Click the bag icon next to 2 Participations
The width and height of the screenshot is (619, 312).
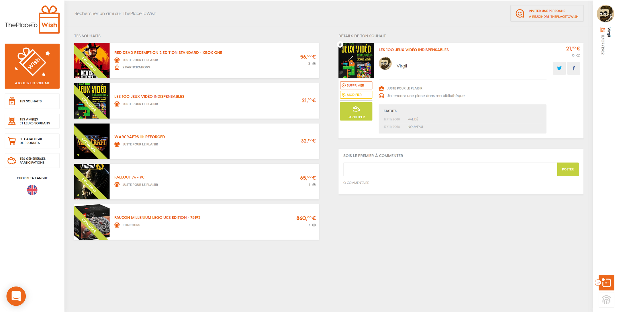tap(117, 67)
